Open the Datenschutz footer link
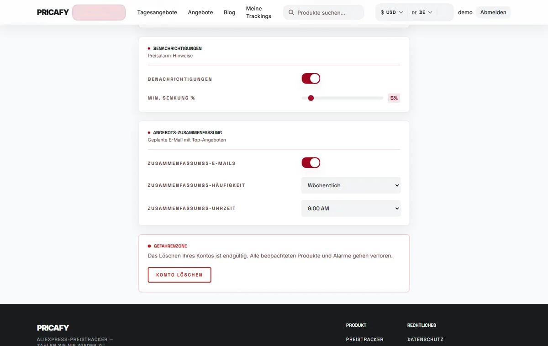Image resolution: width=548 pixels, height=346 pixels. point(425,339)
